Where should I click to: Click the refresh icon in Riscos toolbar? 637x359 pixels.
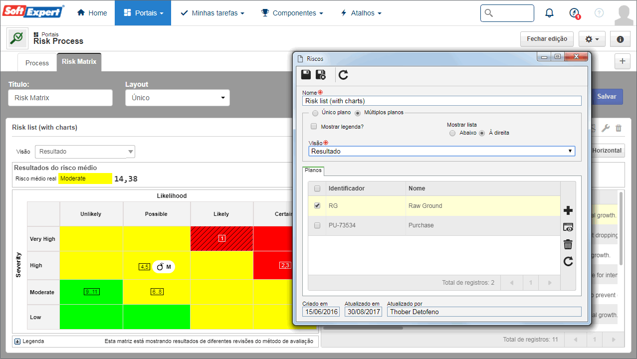click(x=343, y=75)
